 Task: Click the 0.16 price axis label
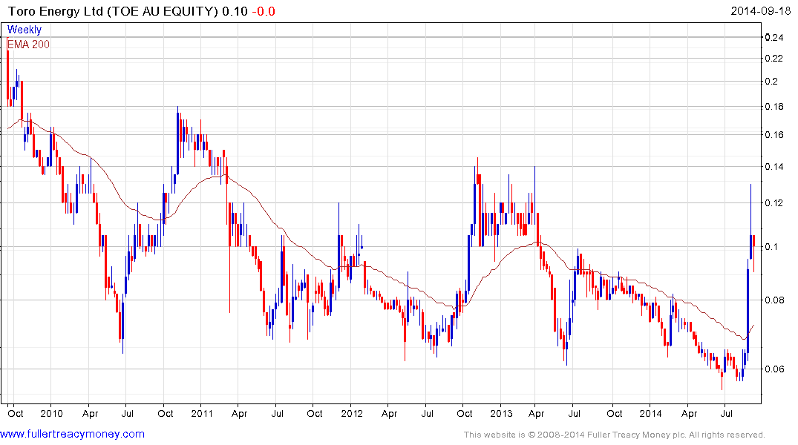(x=776, y=135)
